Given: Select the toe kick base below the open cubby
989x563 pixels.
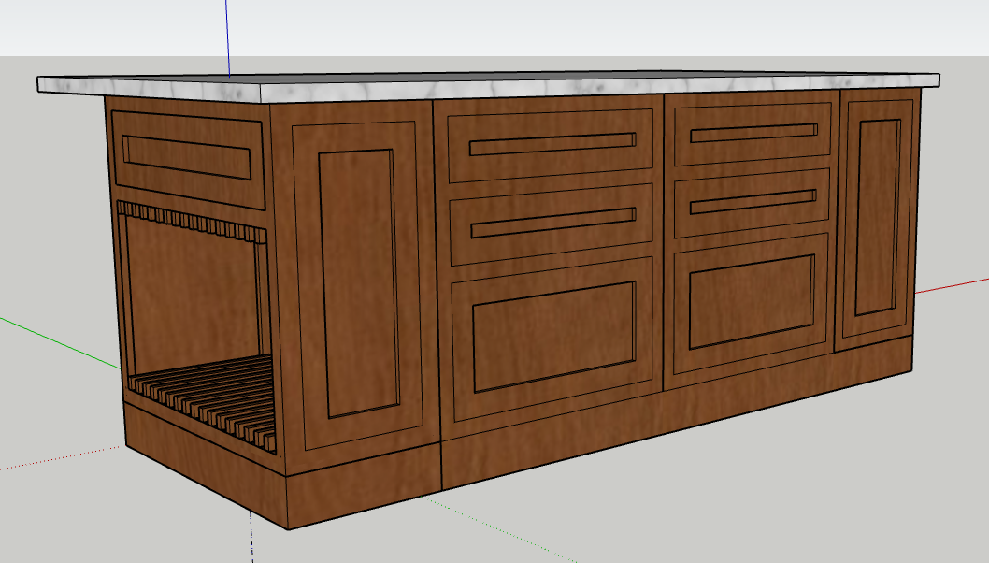Looking at the screenshot, I should coord(201,460).
